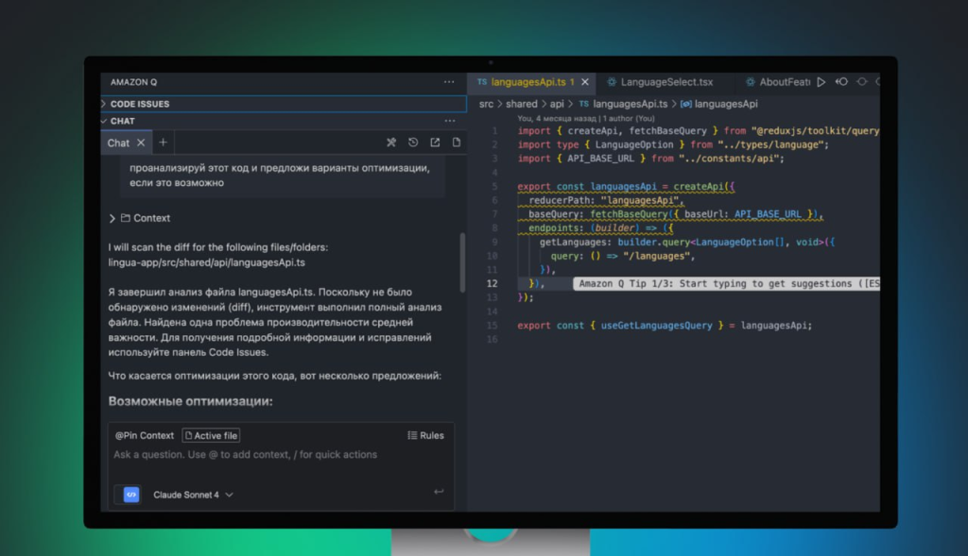Open the chat history icon

413,143
